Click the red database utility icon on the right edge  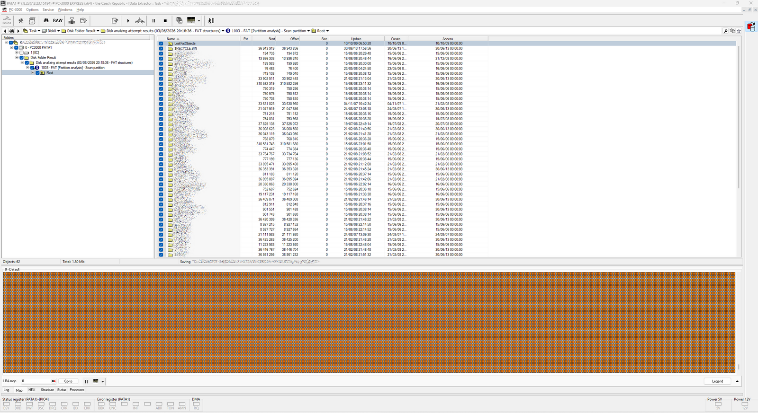(751, 26)
